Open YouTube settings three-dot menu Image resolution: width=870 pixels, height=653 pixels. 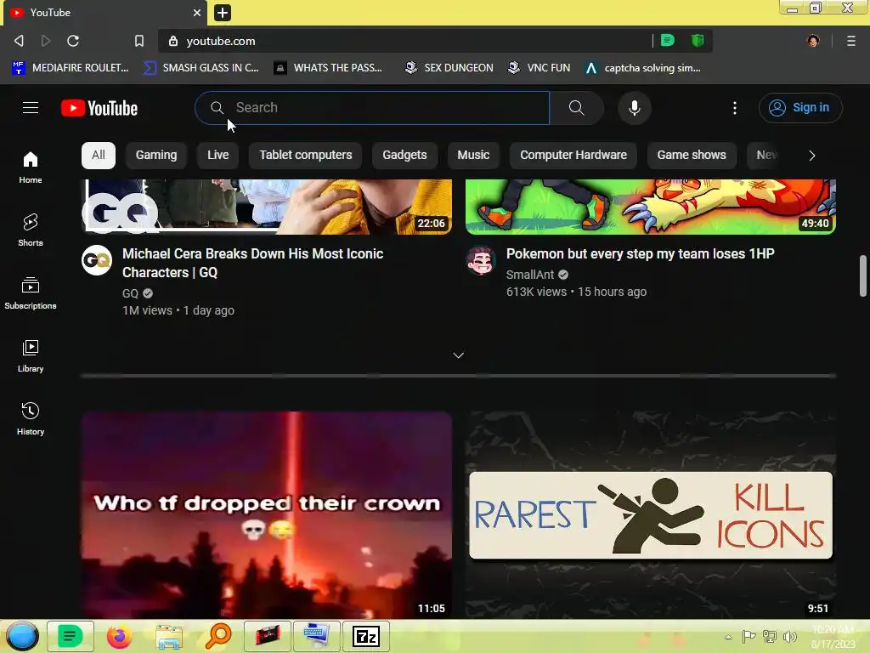pyautogui.click(x=735, y=108)
